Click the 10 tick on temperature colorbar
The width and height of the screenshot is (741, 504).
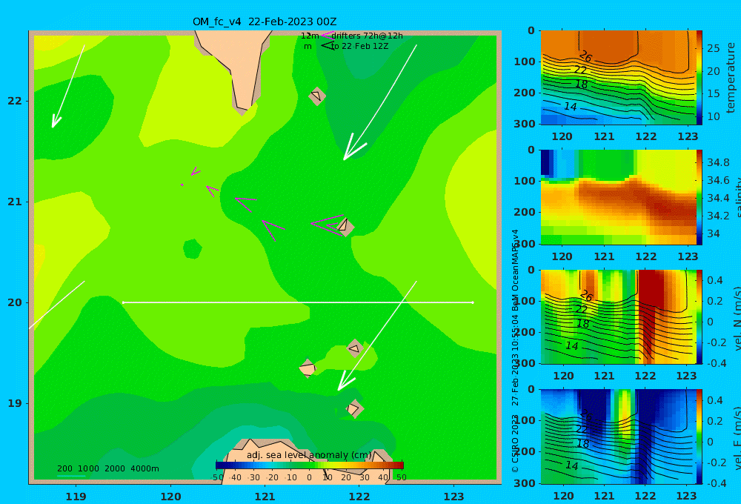pyautogui.click(x=713, y=116)
